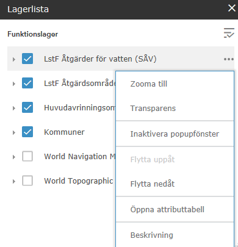Screen dimensions: 238x247
Task: Expand the LstF Åtgärder för vatten layer
Action: pos(14,59)
